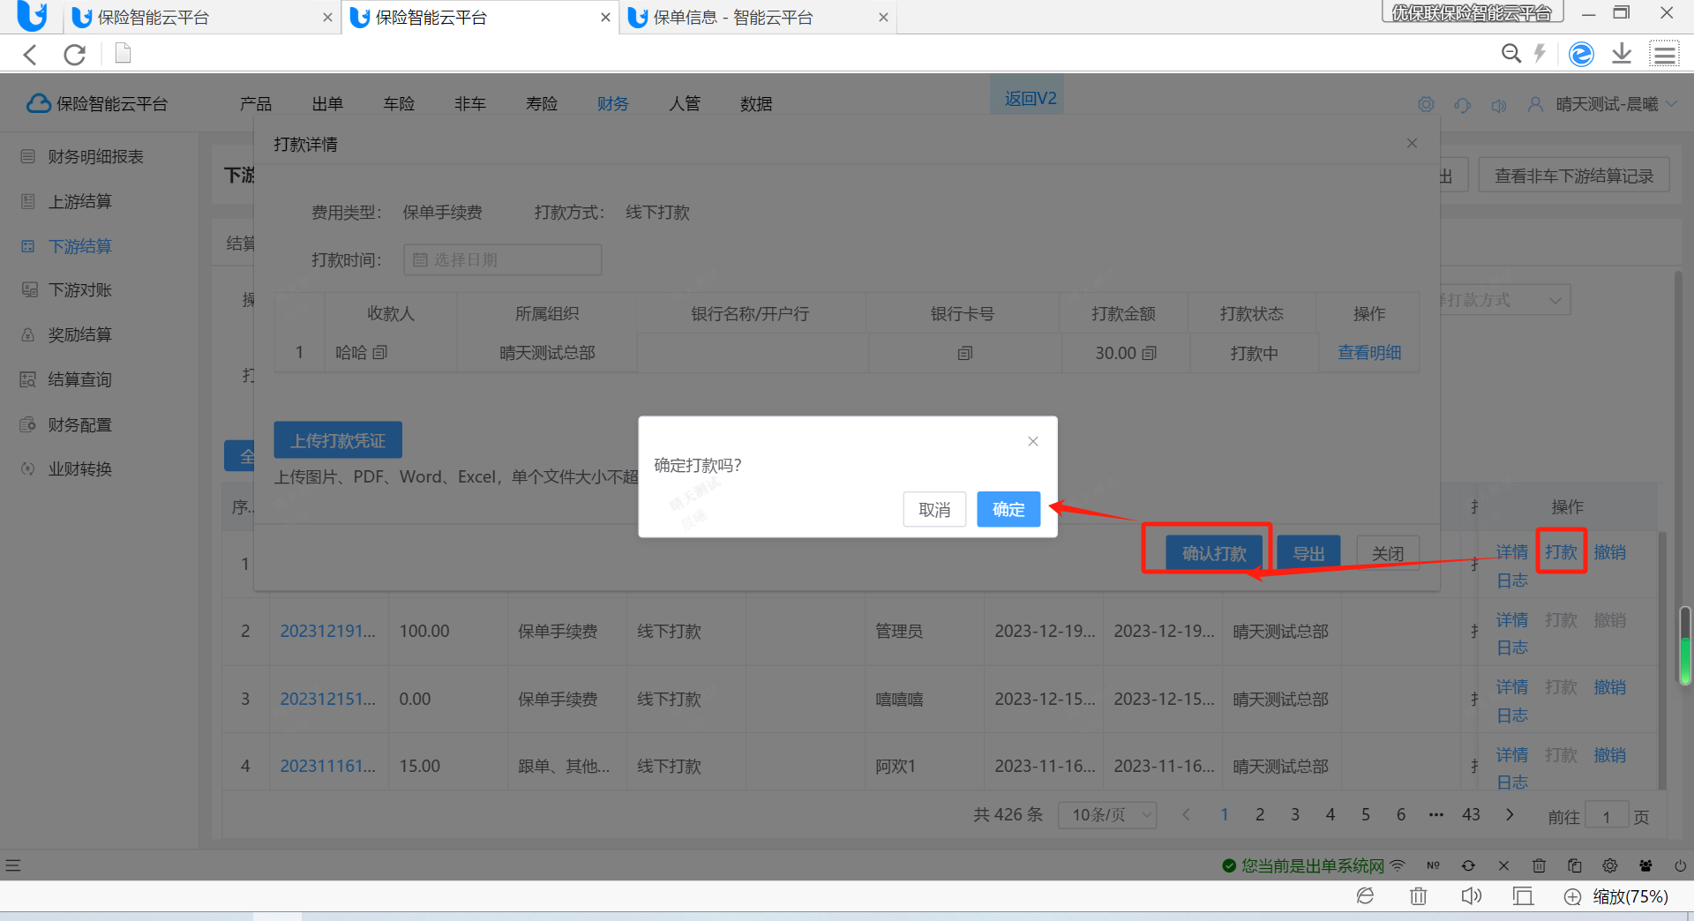This screenshot has height=921, width=1694.
Task: Open the browser hamburger menu icon
Action: coord(1665,54)
